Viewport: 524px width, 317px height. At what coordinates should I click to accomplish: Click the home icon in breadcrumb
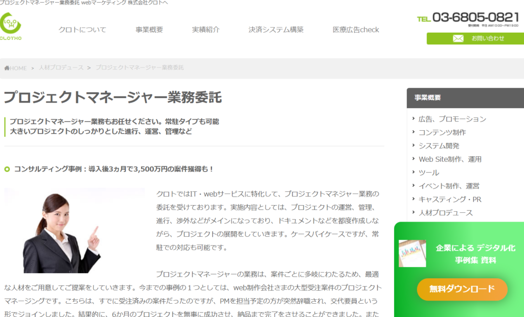tap(7, 68)
